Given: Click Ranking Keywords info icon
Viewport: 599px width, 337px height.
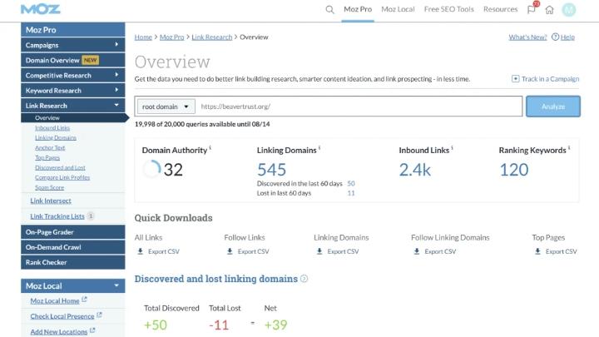Looking at the screenshot, I should (569, 148).
